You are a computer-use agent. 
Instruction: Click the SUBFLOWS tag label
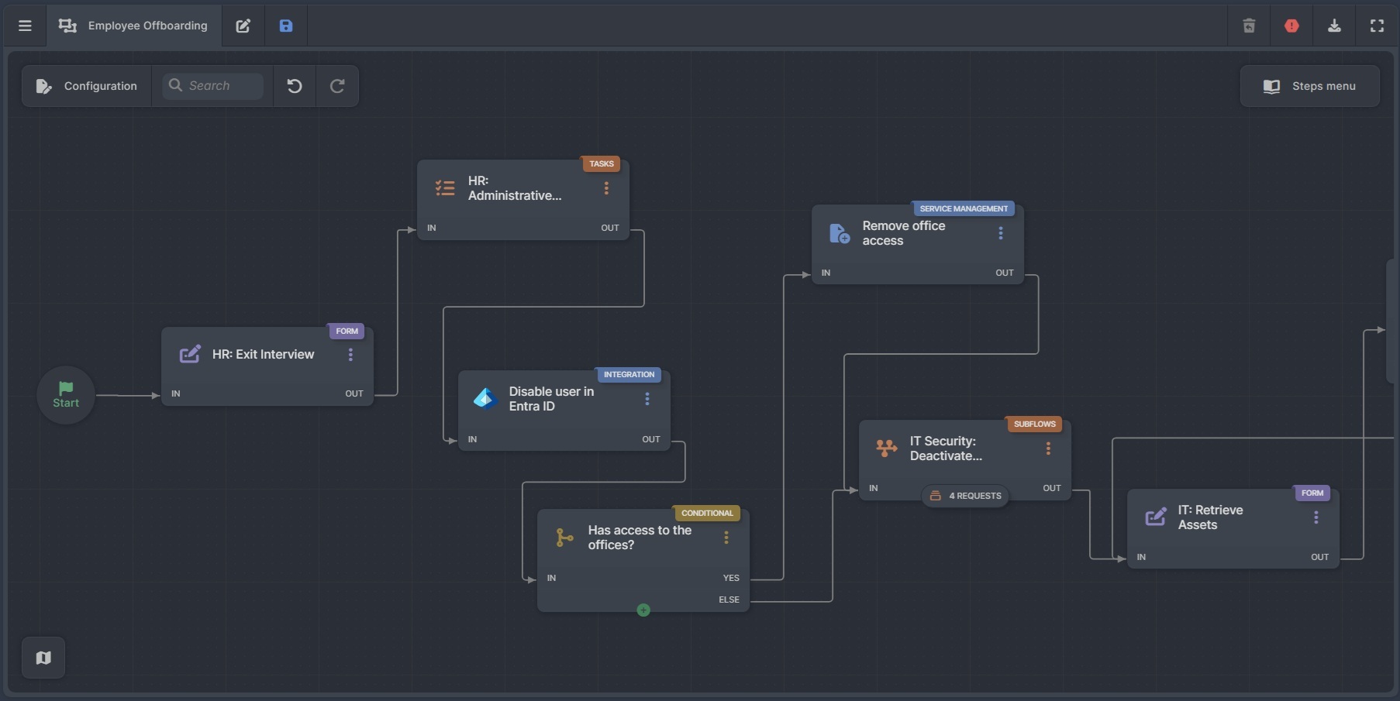[x=1035, y=424]
